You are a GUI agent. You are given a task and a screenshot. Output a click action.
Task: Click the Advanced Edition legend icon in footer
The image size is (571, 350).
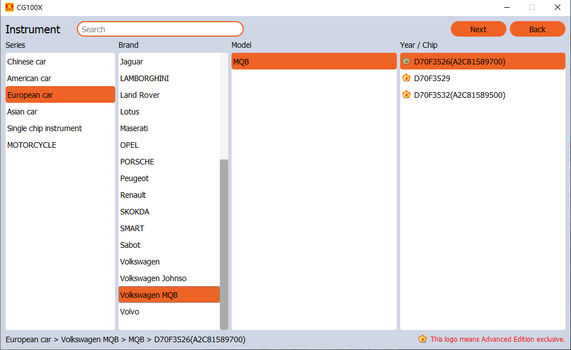pos(422,339)
